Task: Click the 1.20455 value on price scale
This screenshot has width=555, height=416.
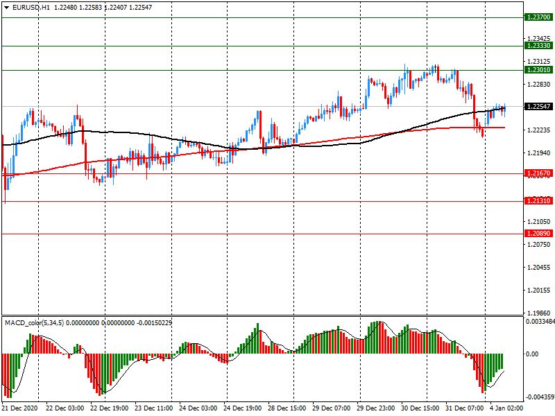Action: click(x=538, y=268)
